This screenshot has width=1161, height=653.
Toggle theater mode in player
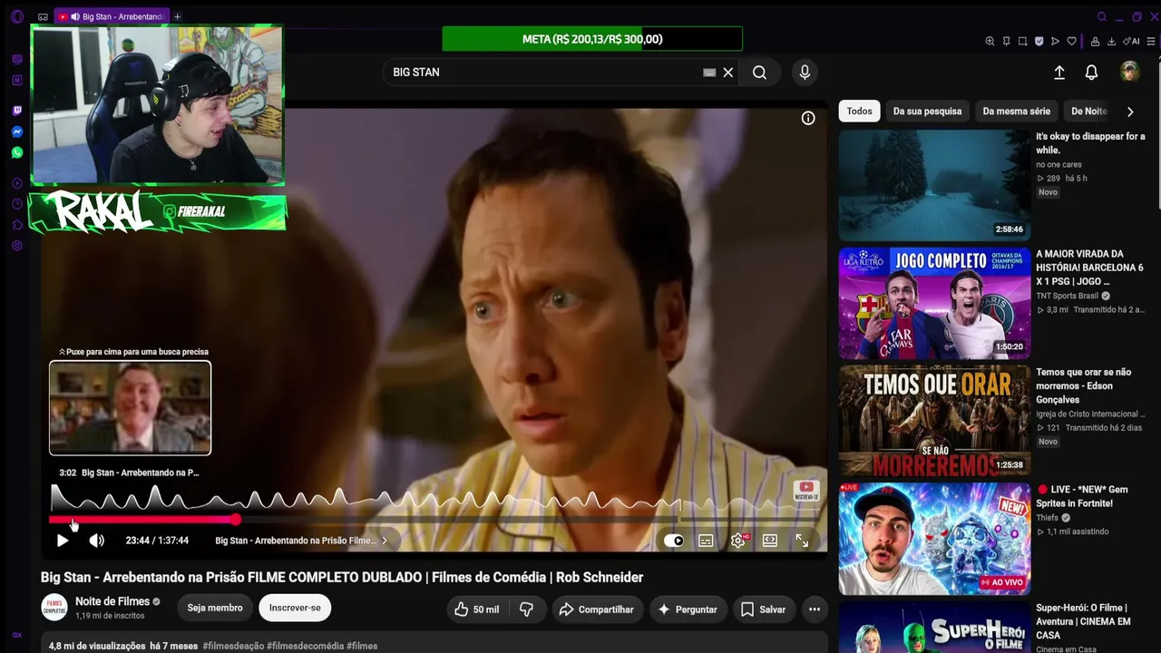coord(770,541)
